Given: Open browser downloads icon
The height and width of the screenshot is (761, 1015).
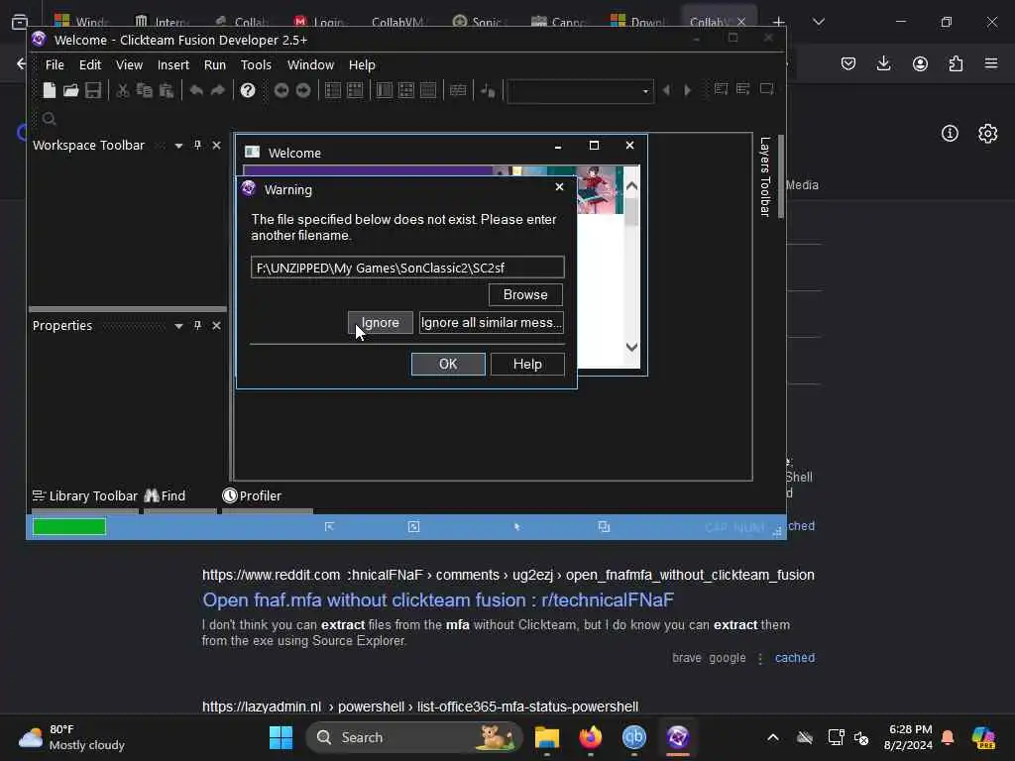Looking at the screenshot, I should (883, 63).
